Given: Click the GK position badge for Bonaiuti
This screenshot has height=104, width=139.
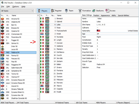Looking at the screenshot, I should (47, 18).
